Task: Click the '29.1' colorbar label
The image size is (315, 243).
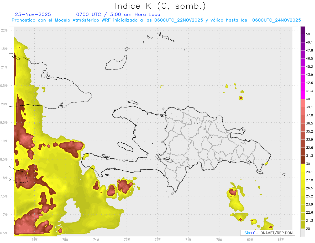Action: 309,172
